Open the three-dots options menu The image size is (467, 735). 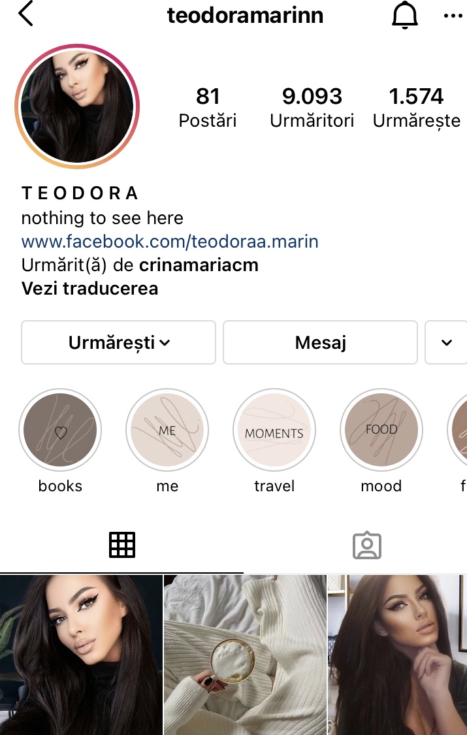[453, 16]
